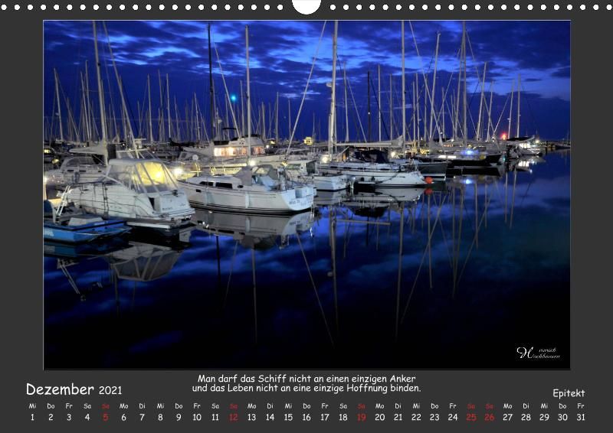Select date 14 in the calendar row

point(270,417)
